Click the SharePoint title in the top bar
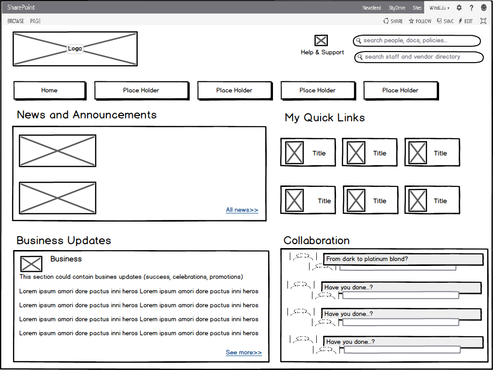Viewport: 493px width, 370px height. [x=21, y=7]
